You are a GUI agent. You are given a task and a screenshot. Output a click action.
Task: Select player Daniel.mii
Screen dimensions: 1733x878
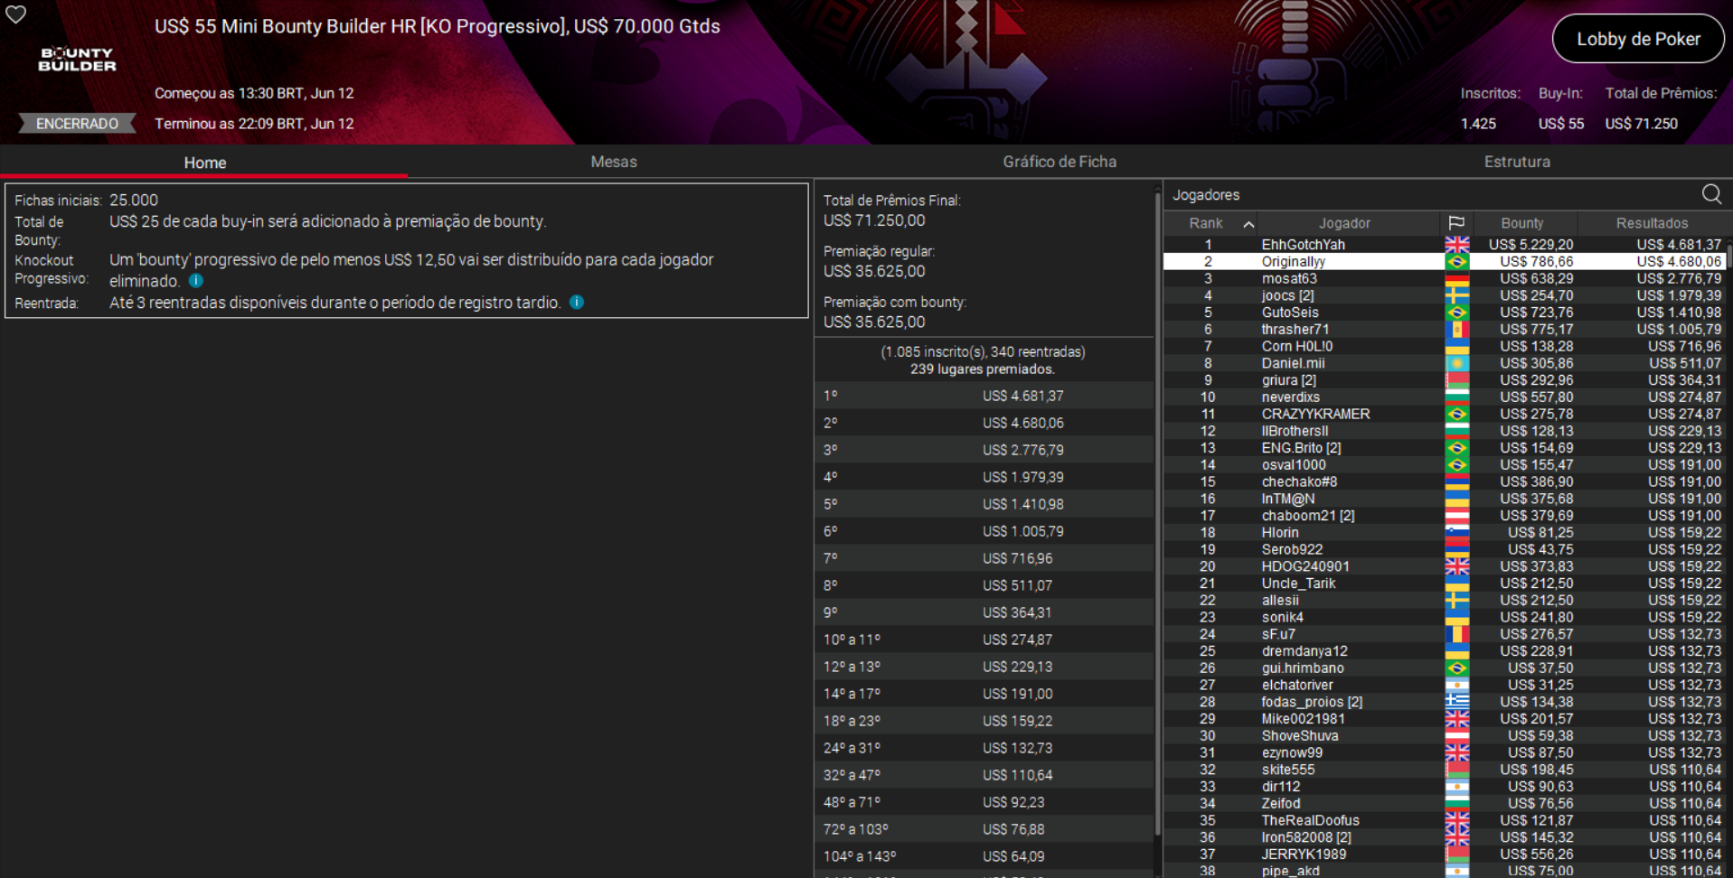1293,363
